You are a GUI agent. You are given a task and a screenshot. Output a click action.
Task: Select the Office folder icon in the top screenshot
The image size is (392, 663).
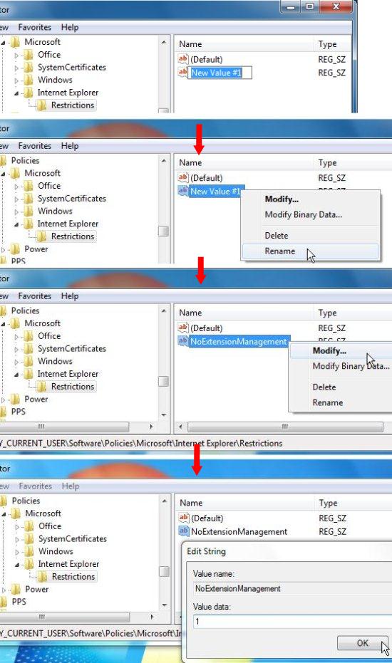29,55
